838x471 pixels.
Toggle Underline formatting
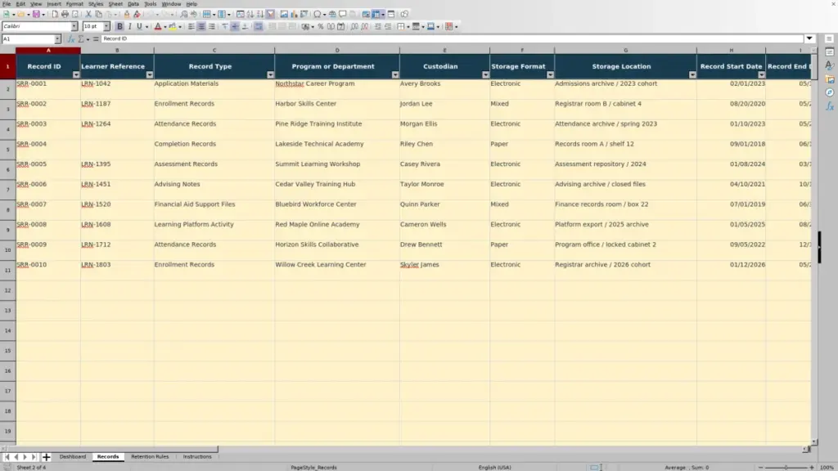139,26
